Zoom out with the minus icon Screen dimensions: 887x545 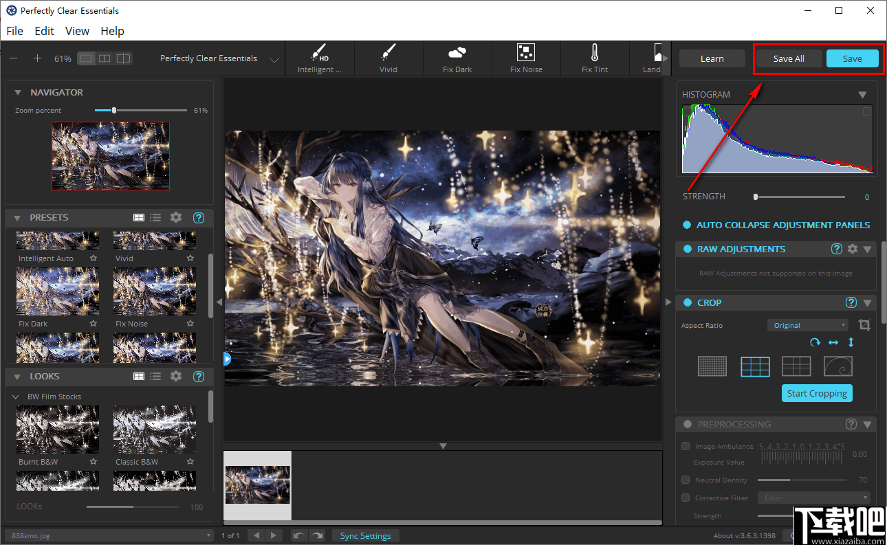pyautogui.click(x=14, y=58)
